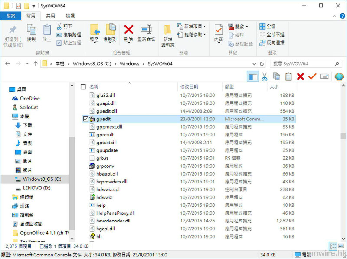Collapse the ribbon with the chevron
347x259 pixels.
(x=334, y=16)
